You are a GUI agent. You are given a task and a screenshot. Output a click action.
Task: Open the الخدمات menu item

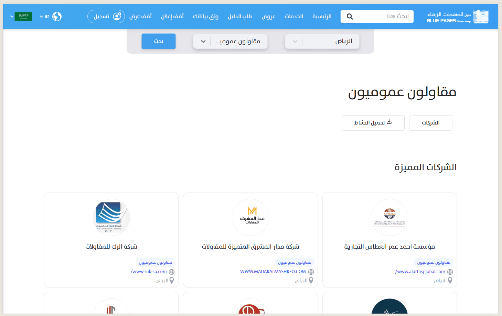point(294,17)
